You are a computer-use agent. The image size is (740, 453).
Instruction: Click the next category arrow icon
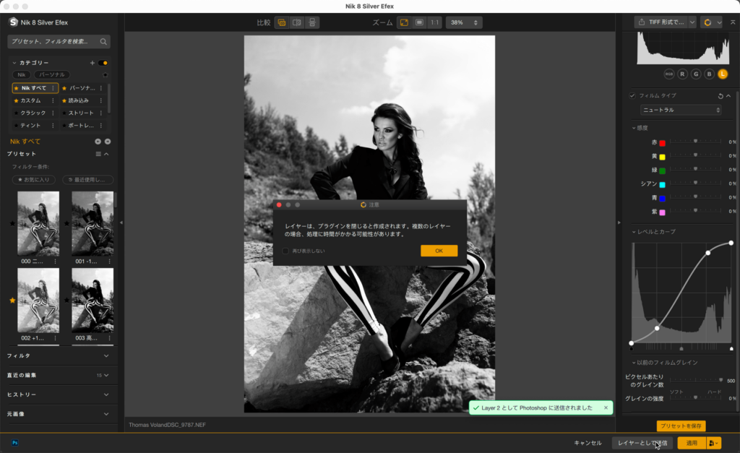click(108, 142)
